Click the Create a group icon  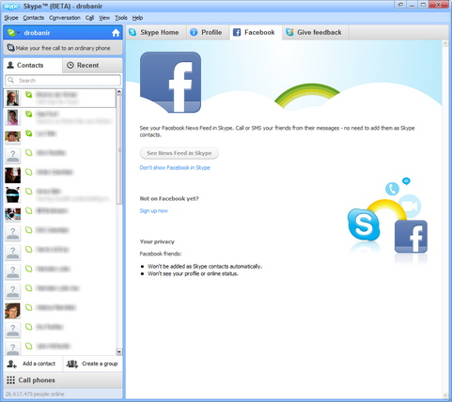72,363
